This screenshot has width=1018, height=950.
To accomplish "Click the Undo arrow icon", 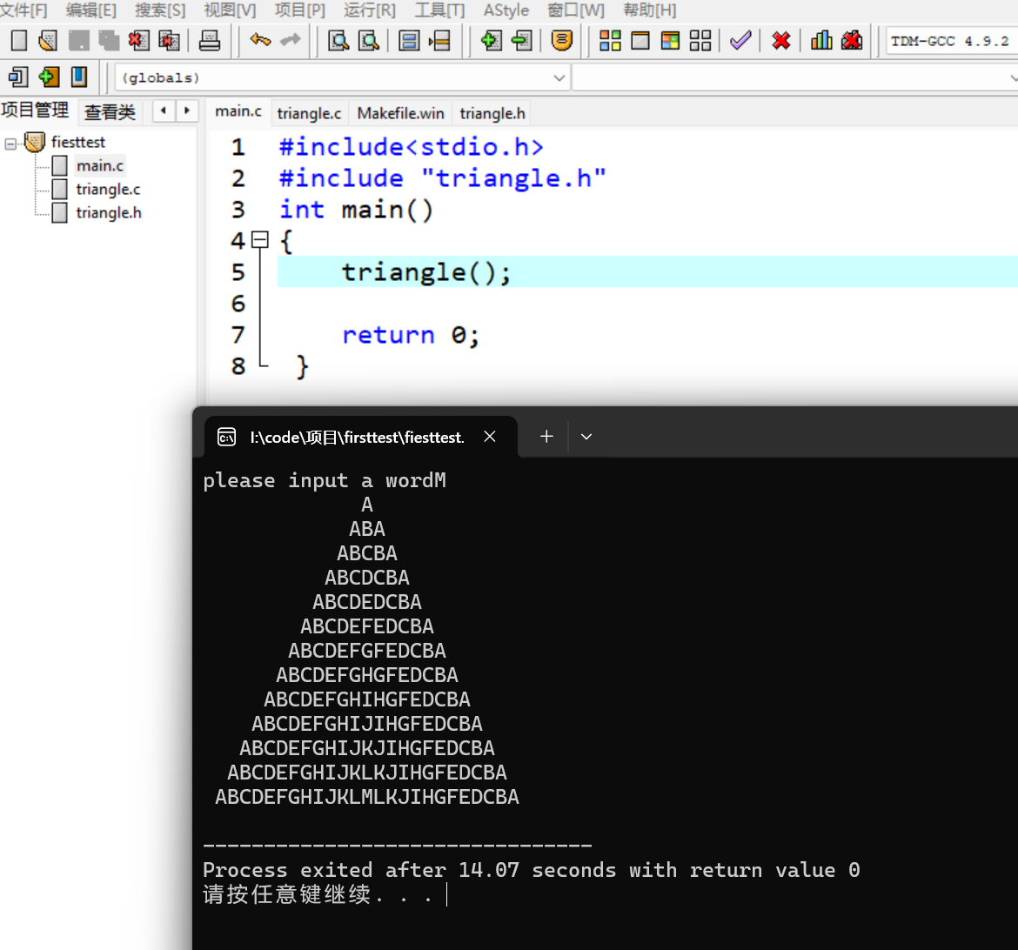I will pos(259,41).
